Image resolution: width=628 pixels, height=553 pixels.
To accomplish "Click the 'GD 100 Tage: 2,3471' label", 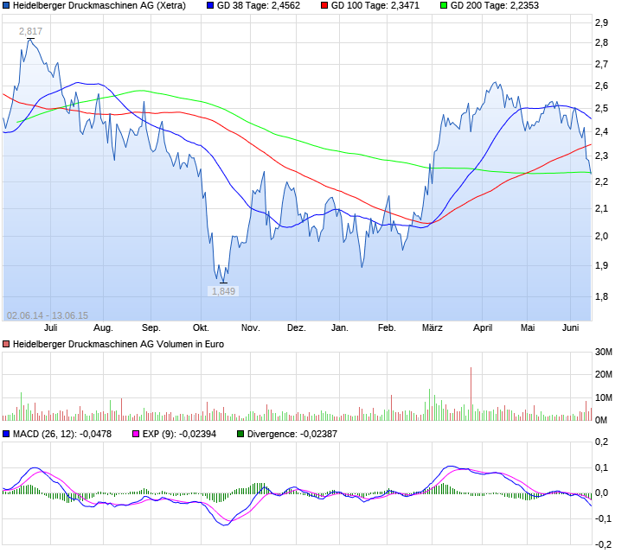I will click(x=375, y=5).
